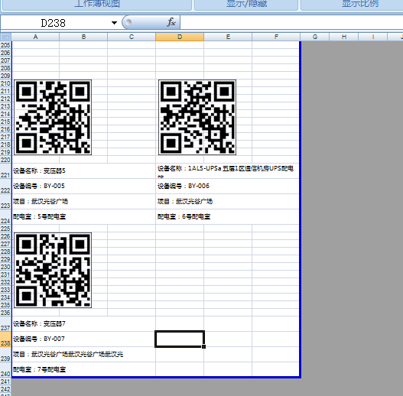403x396 pixels.
Task: Click inside the formula bar
Action: point(291,23)
